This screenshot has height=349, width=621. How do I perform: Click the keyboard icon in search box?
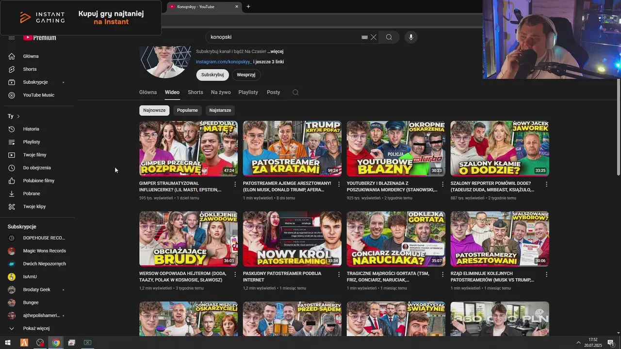tap(364, 37)
